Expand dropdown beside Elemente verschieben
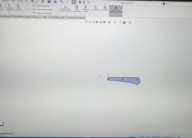The height and width of the screenshot is (138, 192). [57, 13]
